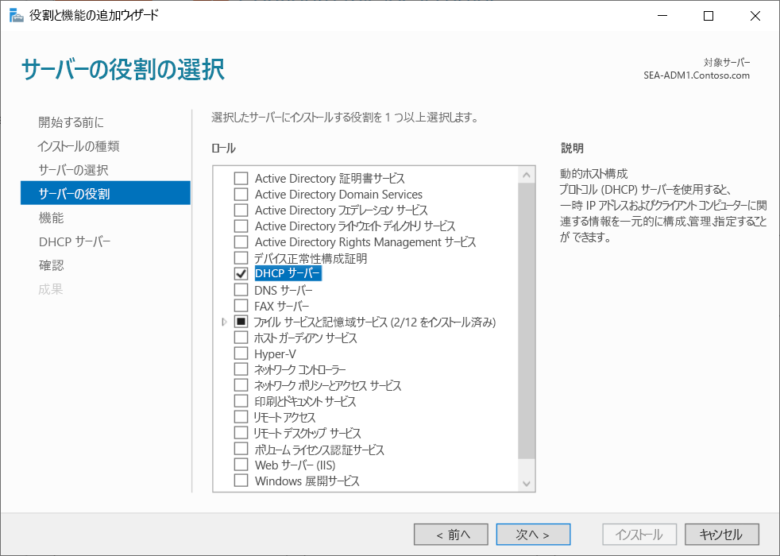The width and height of the screenshot is (780, 556).
Task: Open 開始する前に wizard step
Action: [71, 122]
